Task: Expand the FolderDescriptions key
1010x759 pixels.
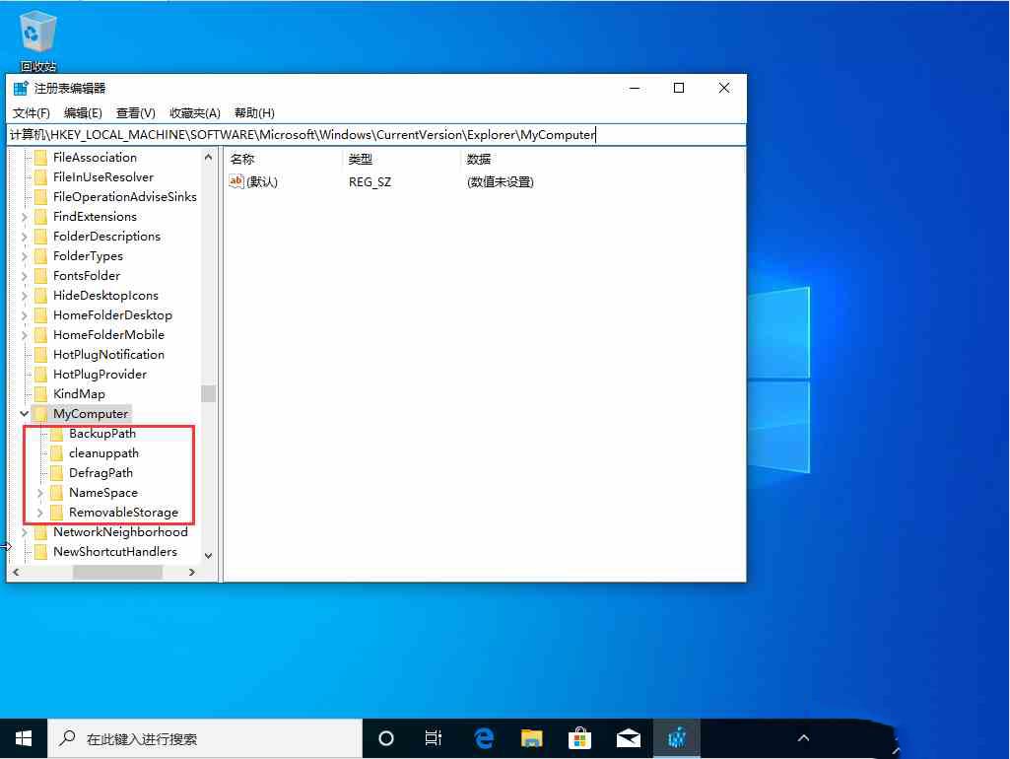Action: point(25,237)
